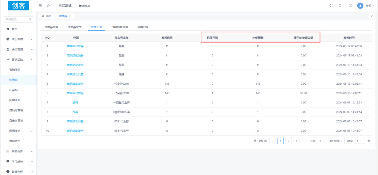This screenshot has width=378, height=175.
Task: Go to previous page arrow
Action: (273, 141)
